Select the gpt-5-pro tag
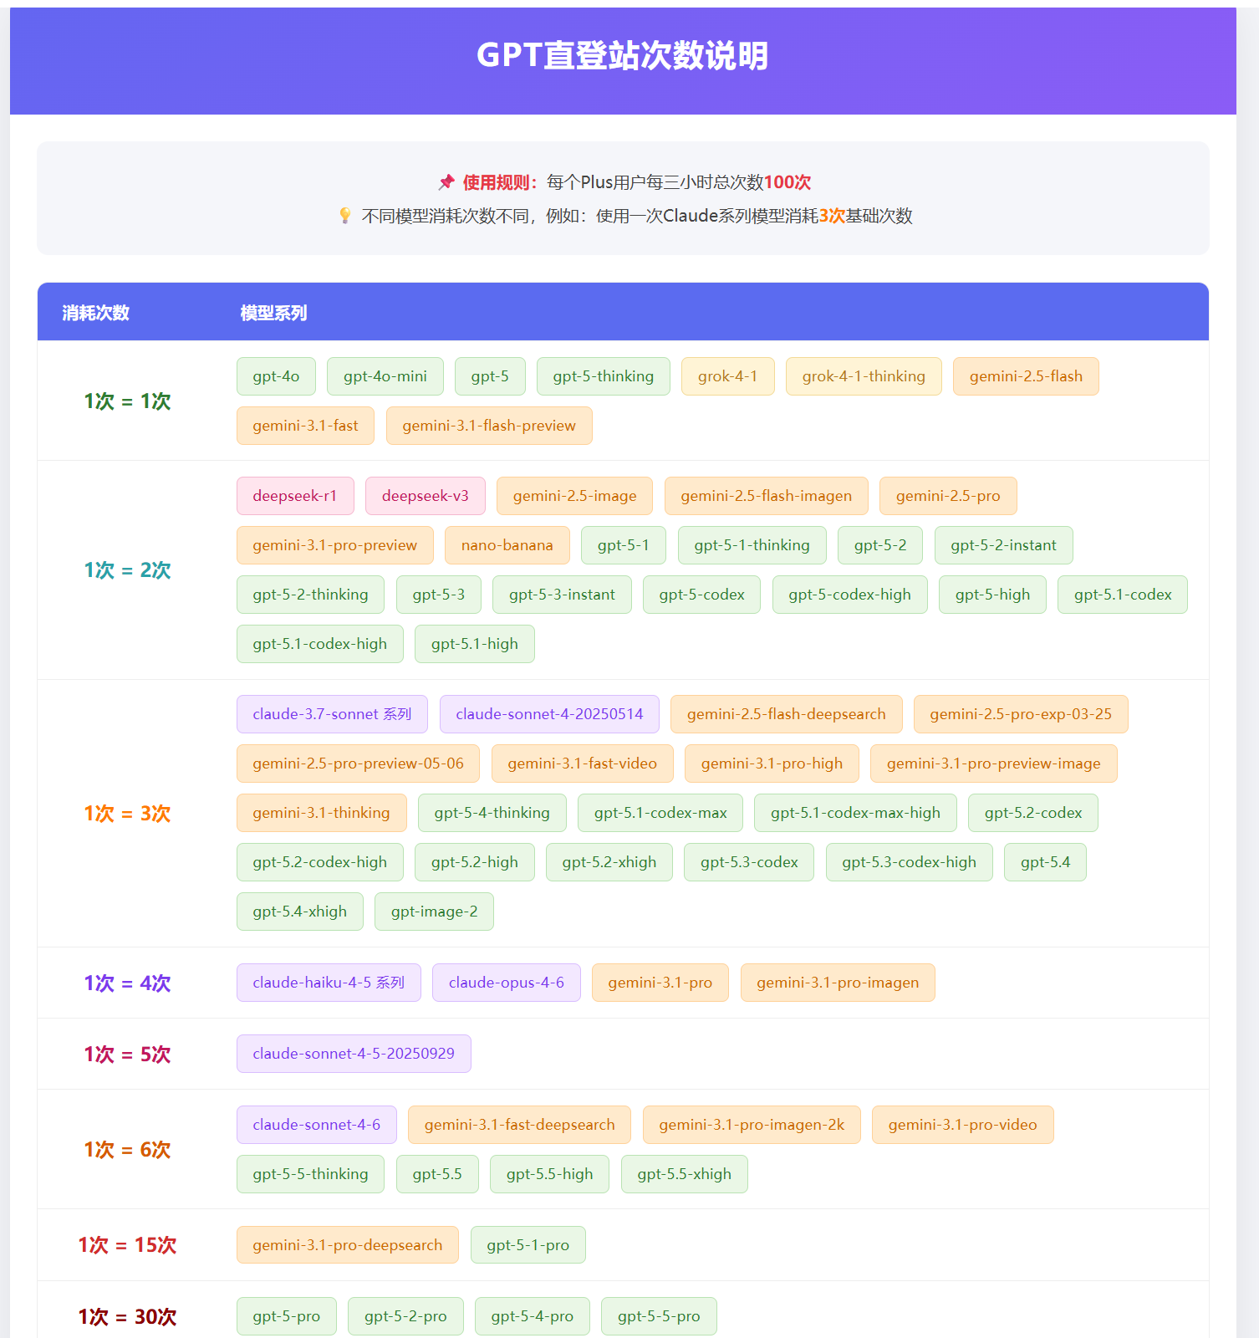This screenshot has height=1338, width=1259. tap(287, 1316)
